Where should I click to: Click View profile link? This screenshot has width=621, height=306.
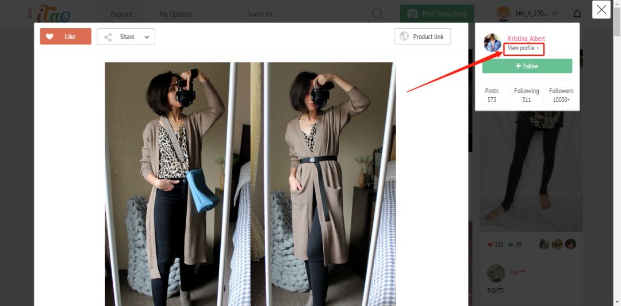[524, 48]
